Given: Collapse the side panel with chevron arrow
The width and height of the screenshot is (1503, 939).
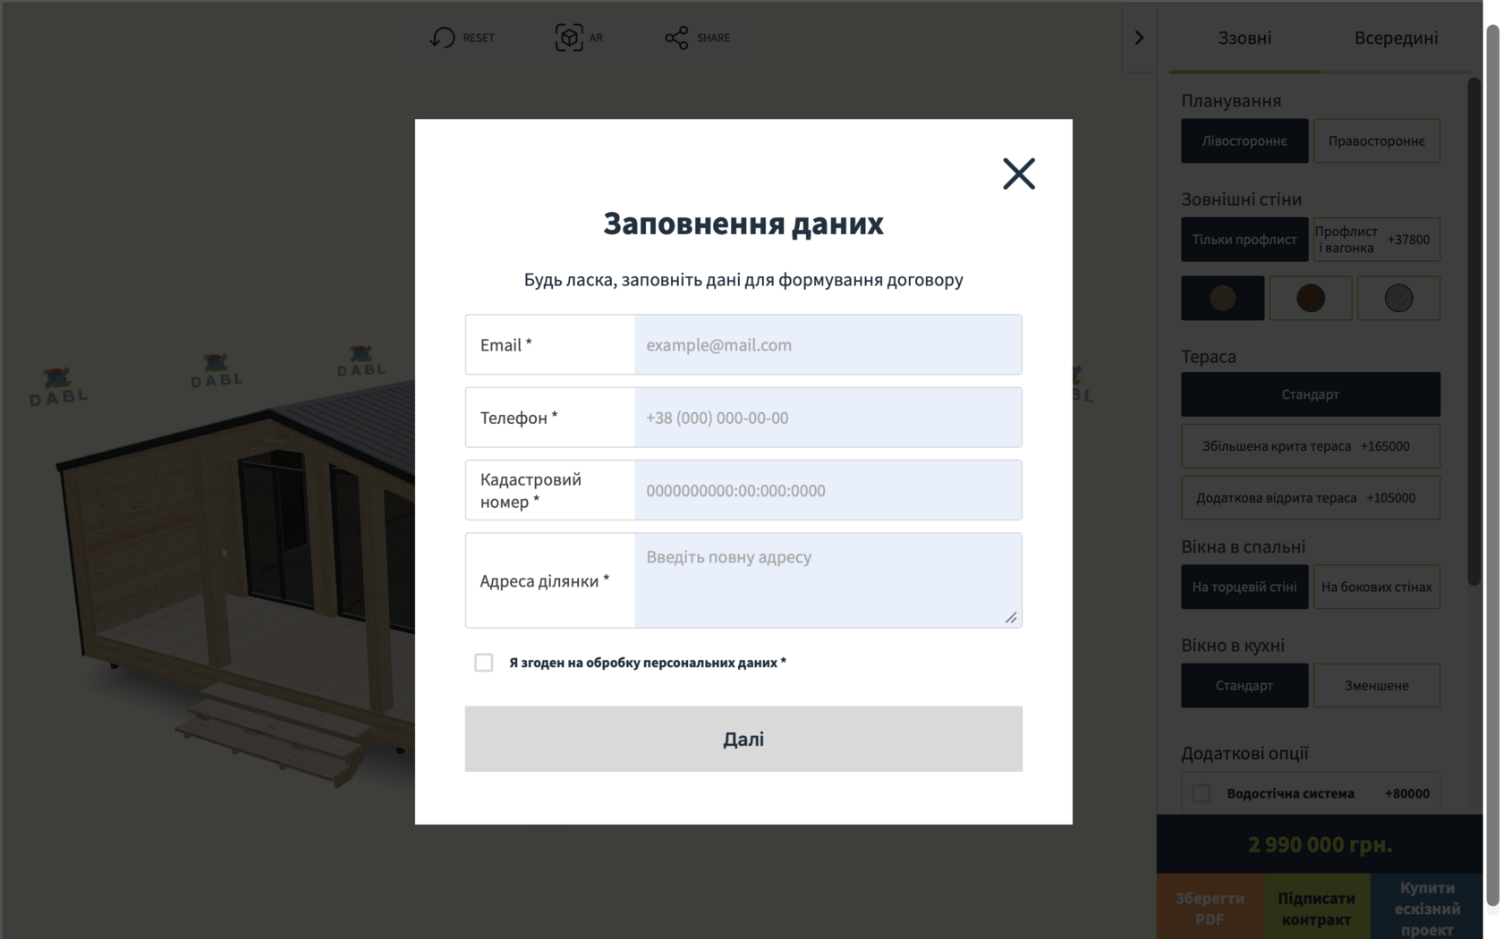Looking at the screenshot, I should click(x=1139, y=38).
